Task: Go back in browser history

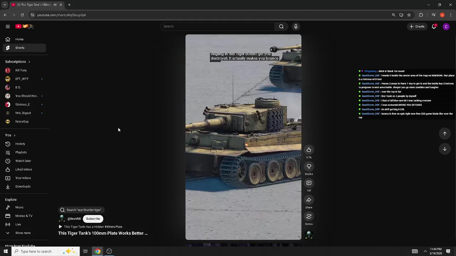Action: tap(5, 15)
